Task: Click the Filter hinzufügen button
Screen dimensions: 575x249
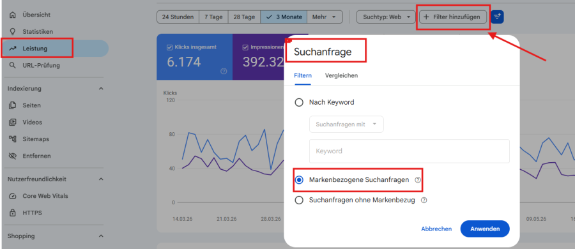Action: [x=453, y=17]
